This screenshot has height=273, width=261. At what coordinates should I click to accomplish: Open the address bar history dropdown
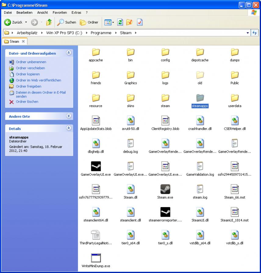pos(248,33)
